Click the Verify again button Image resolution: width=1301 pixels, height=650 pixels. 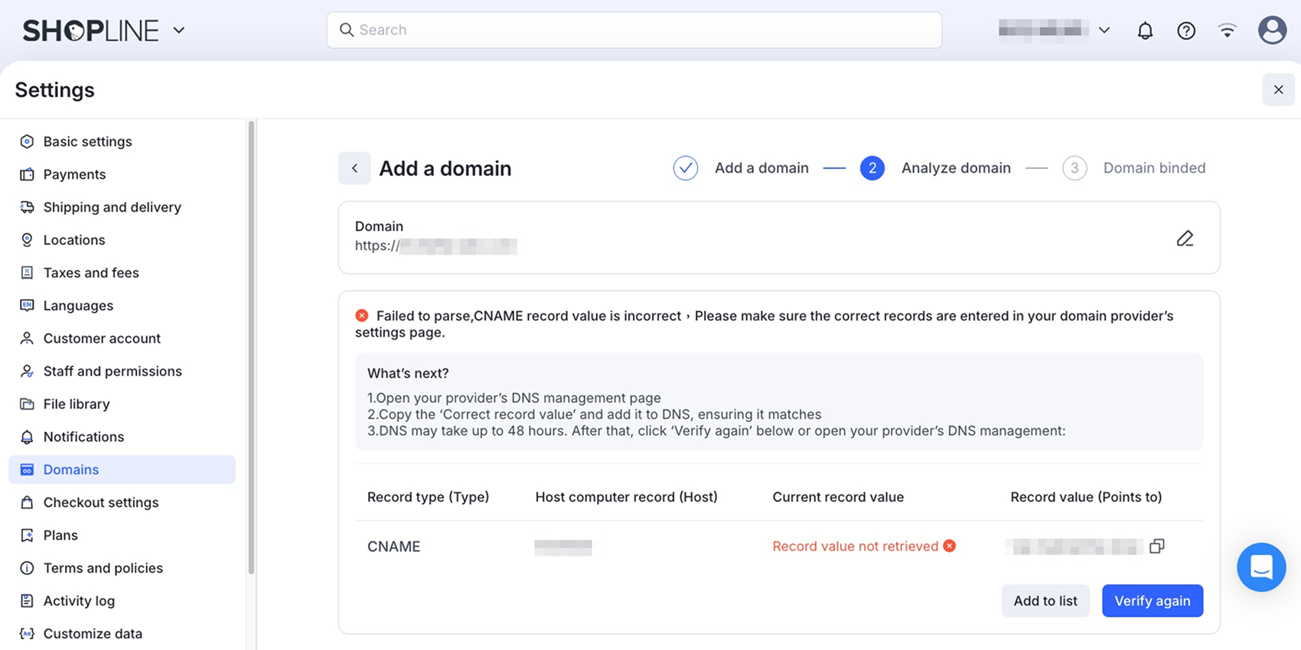point(1152,601)
